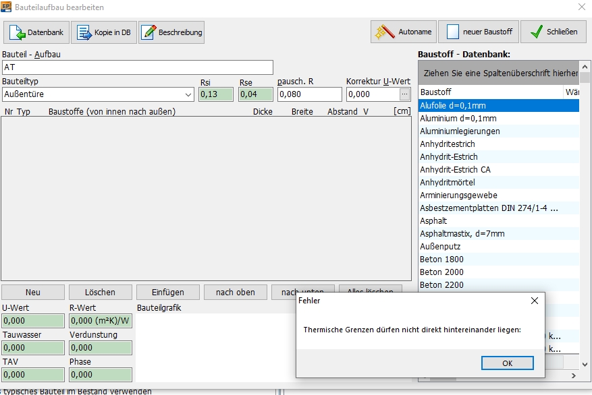
Task: Click the Neu button
Action: pos(33,293)
